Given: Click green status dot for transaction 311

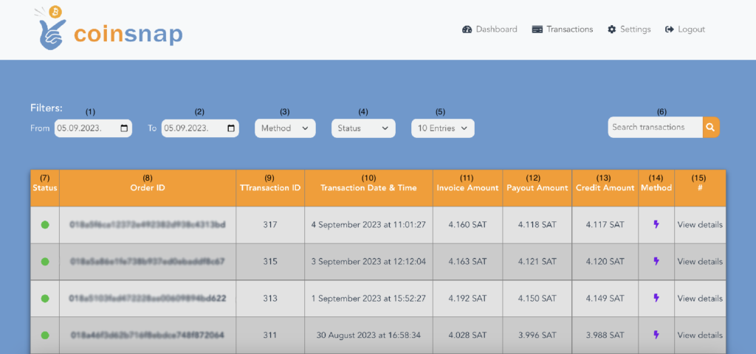Looking at the screenshot, I should point(45,335).
